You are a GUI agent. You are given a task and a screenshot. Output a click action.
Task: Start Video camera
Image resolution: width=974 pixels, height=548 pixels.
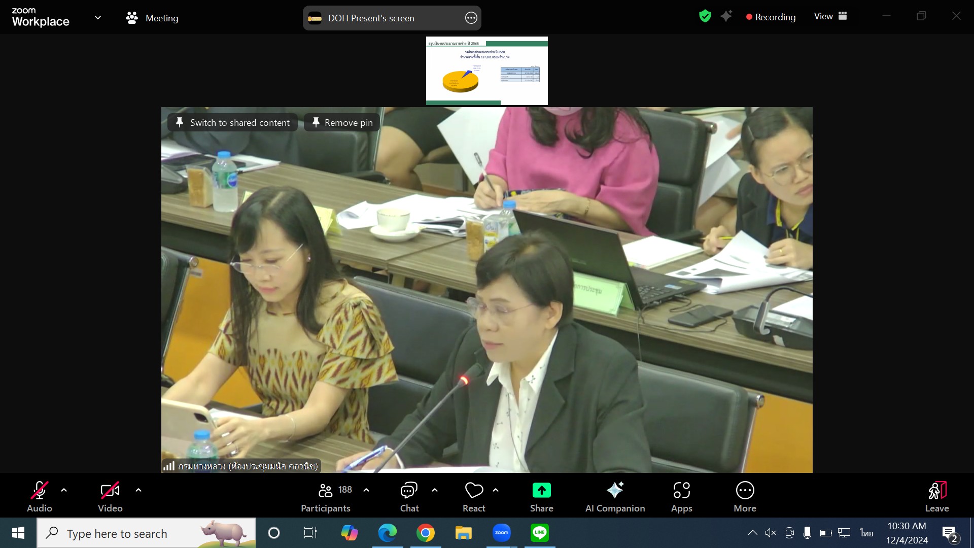110,491
